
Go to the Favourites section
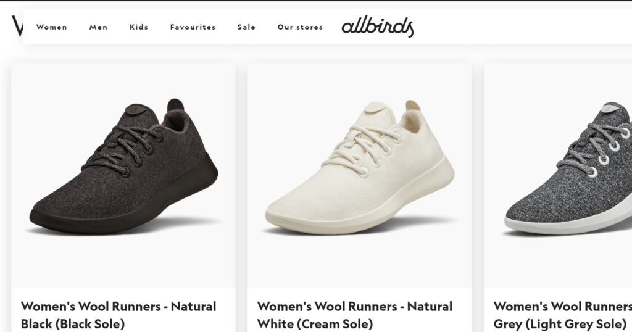click(193, 27)
